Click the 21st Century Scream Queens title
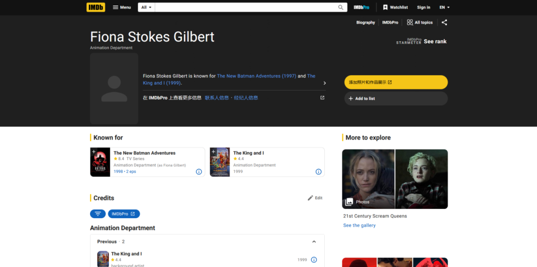537x267 pixels. [375, 216]
